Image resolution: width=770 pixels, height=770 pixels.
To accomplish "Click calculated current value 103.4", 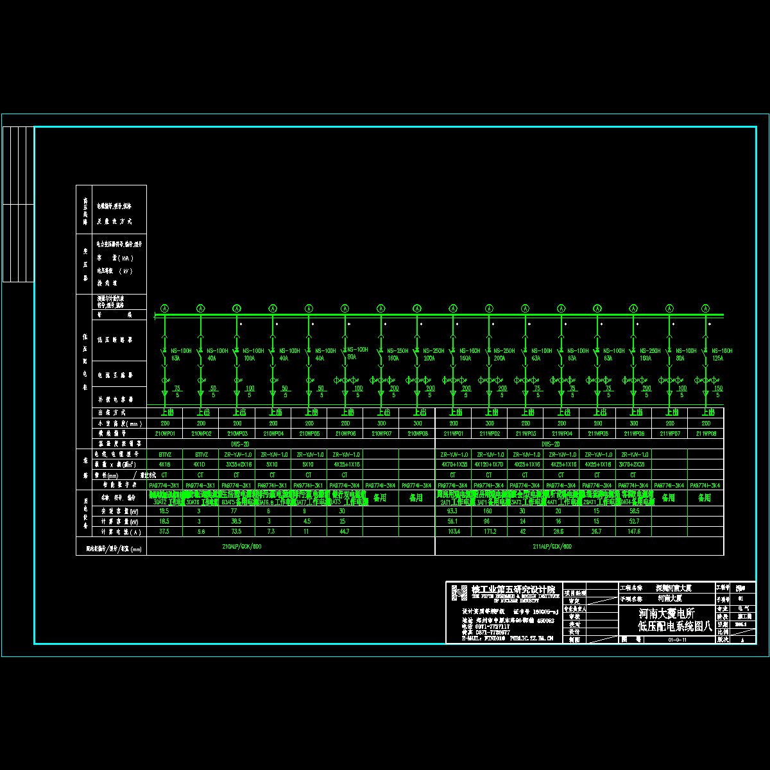I will (454, 532).
